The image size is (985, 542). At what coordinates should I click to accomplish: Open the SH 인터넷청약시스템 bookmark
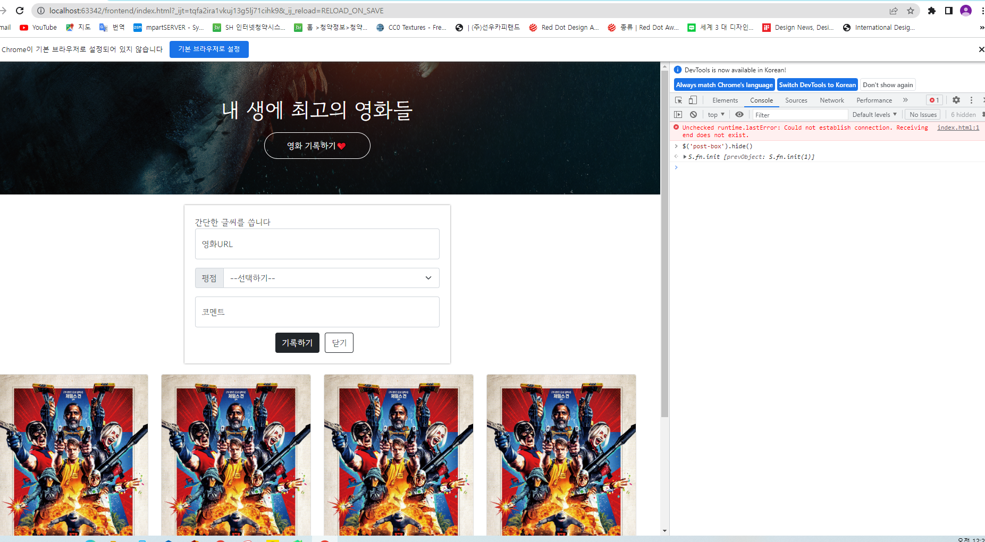coord(249,28)
